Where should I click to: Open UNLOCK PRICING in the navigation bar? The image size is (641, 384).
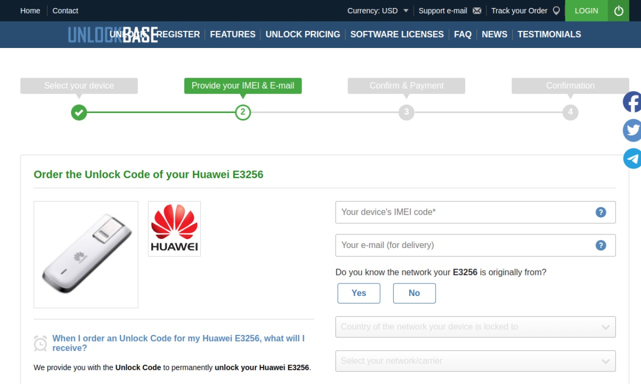coord(302,34)
